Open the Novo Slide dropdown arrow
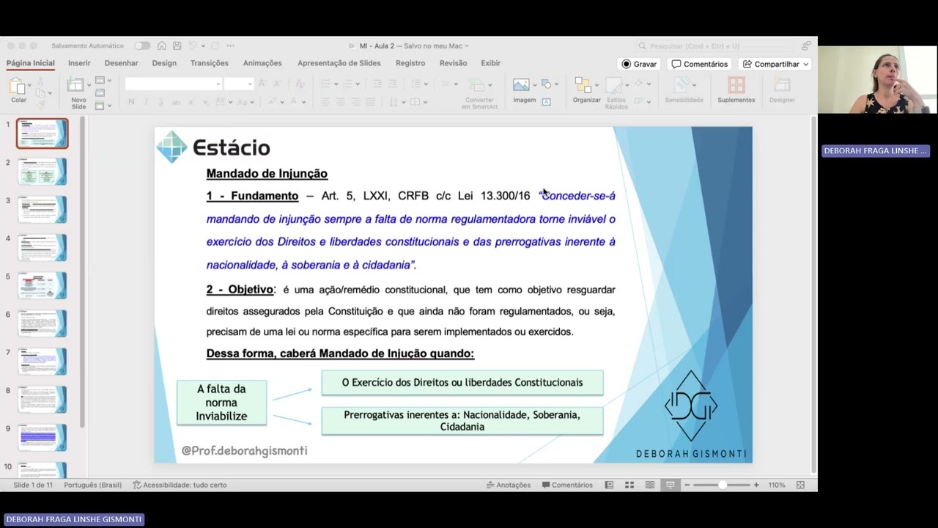This screenshot has width=938, height=528. pos(88,84)
